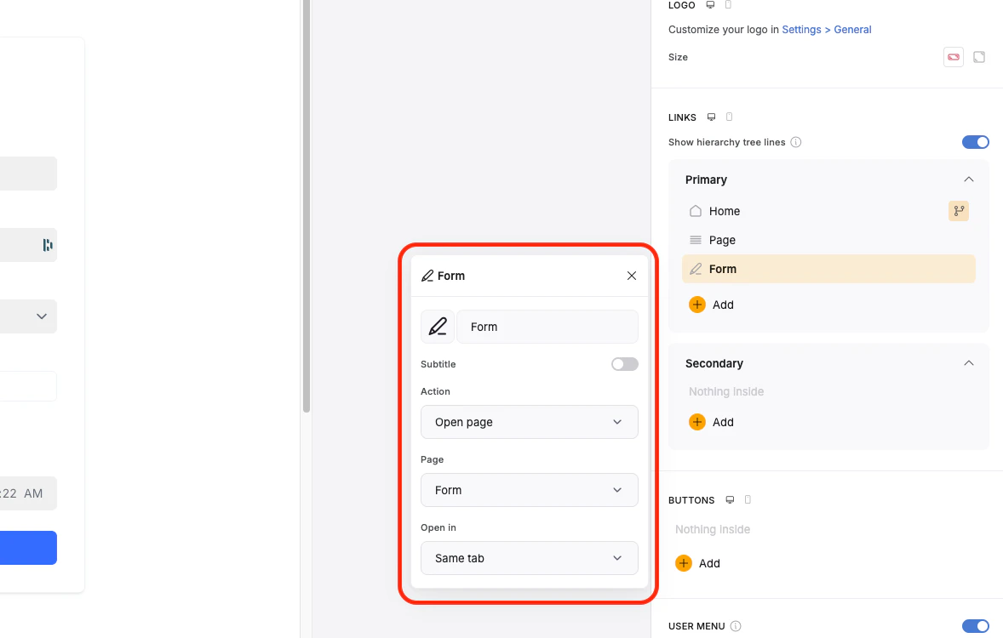Enable the Subtitle toggle
The width and height of the screenshot is (1003, 638).
coord(624,364)
